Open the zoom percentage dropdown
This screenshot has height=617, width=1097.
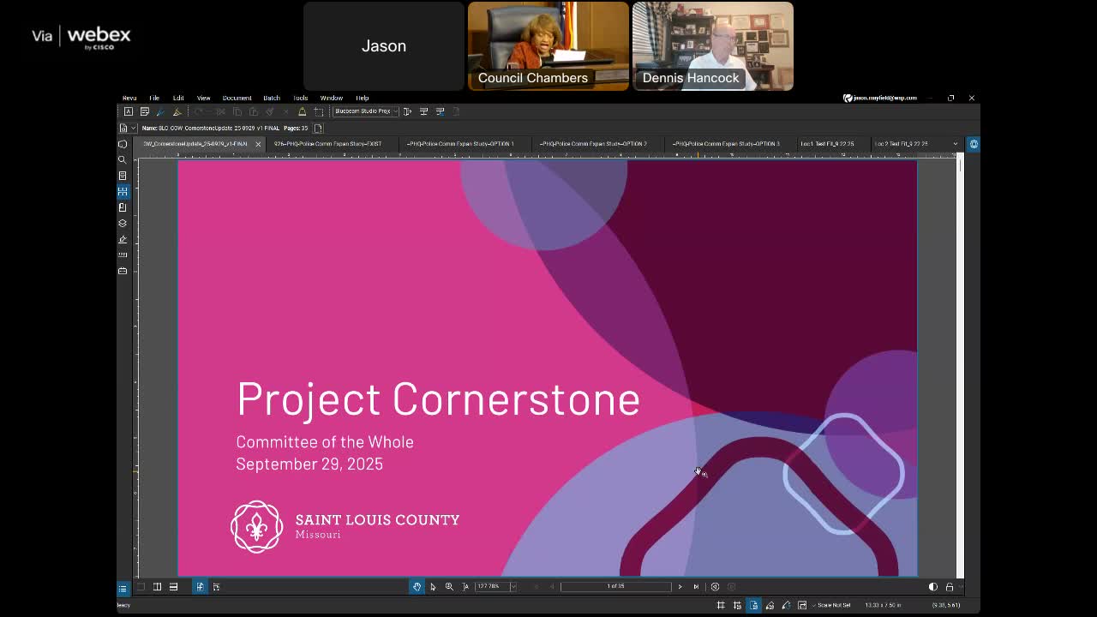513,587
